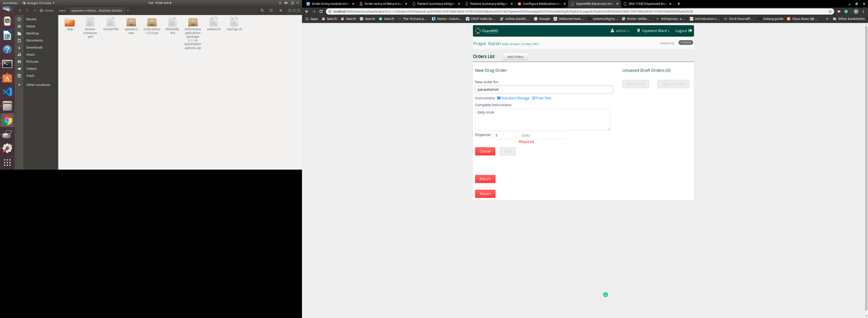This screenshot has height=318, width=868.
Task: Click the OpenMRS logo in header
Action: 487,30
